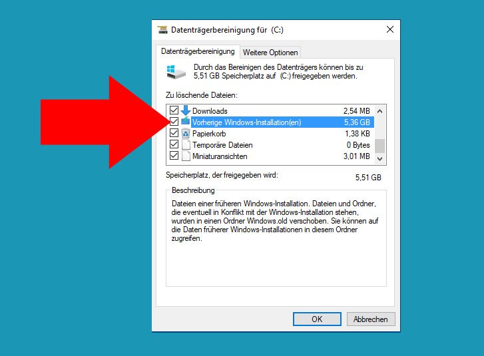Image resolution: width=484 pixels, height=356 pixels.
Task: Select the Vorherige Windows-Installation(en) row
Action: tap(272, 122)
